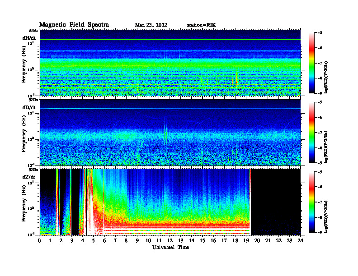Select the dD/dt panel label
The width and height of the screenshot is (358, 276).
point(29,107)
